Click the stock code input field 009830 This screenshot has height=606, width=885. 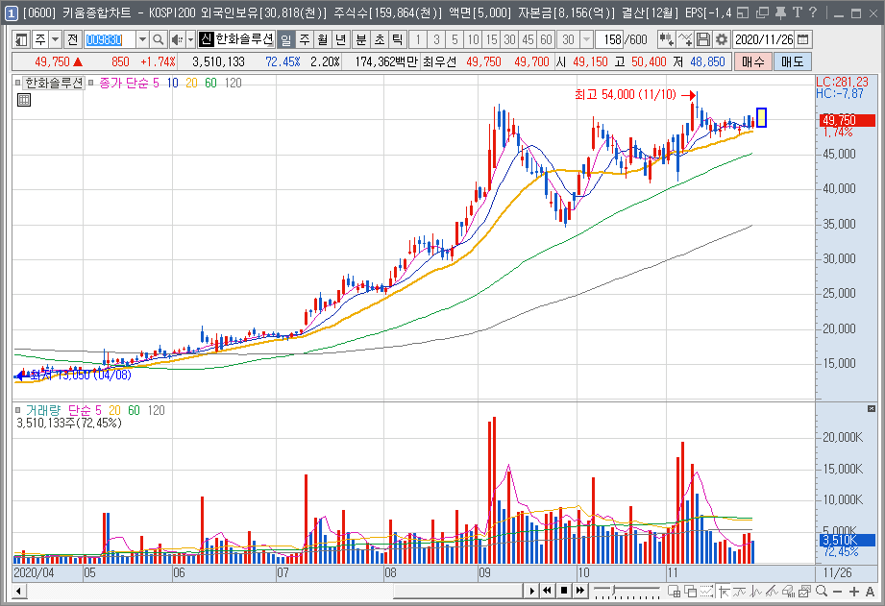[111, 39]
